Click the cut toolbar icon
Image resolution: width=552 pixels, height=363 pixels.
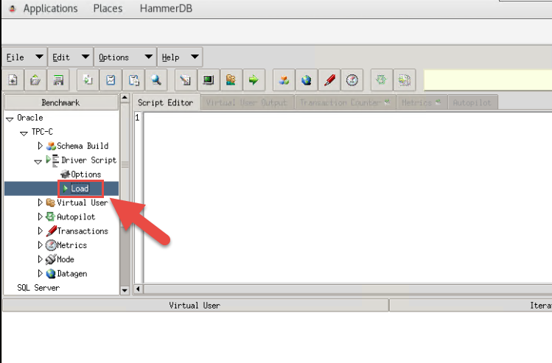tap(111, 80)
